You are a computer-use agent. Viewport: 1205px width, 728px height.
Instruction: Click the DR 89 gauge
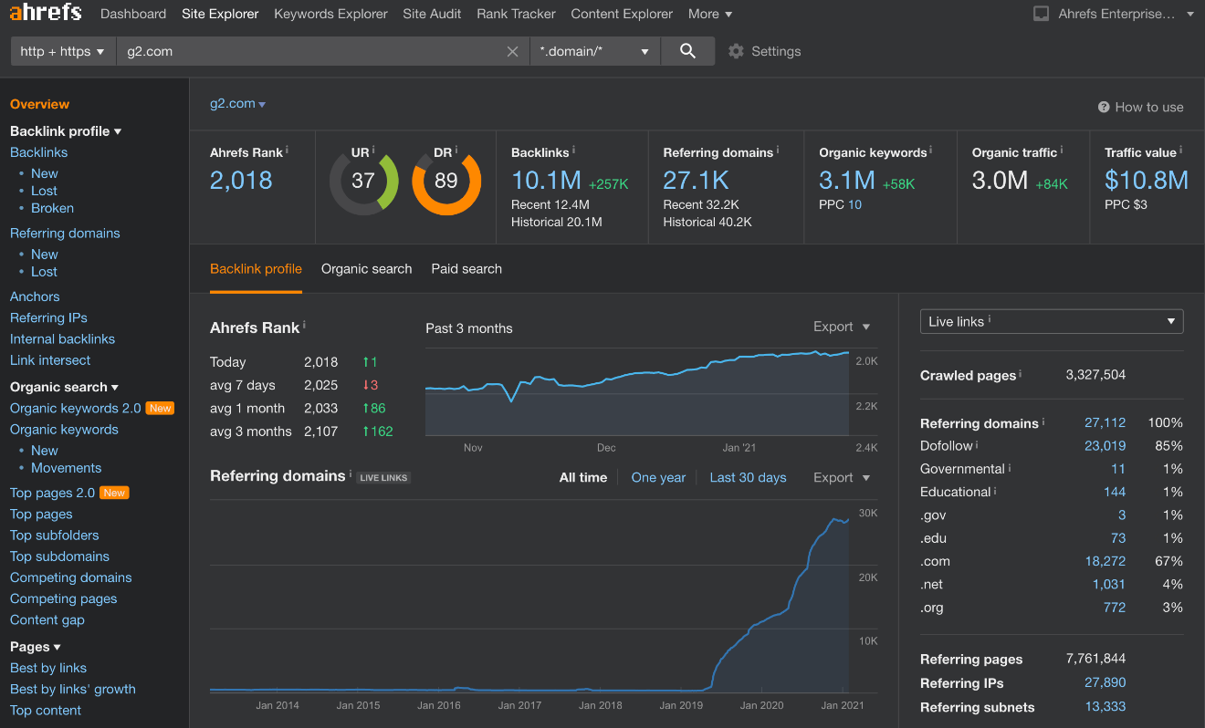click(446, 181)
